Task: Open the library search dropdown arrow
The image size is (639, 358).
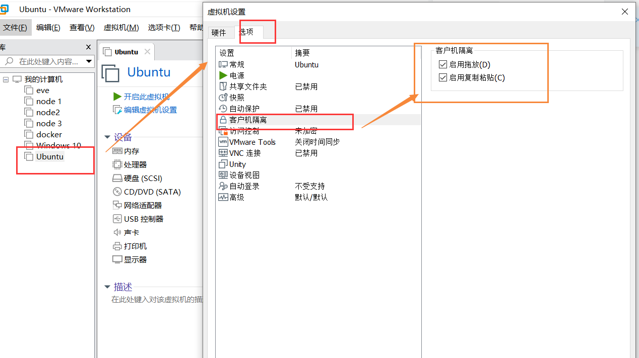Action: 89,61
